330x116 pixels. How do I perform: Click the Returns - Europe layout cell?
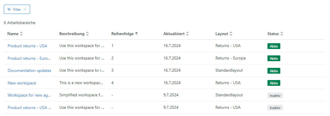point(230,58)
